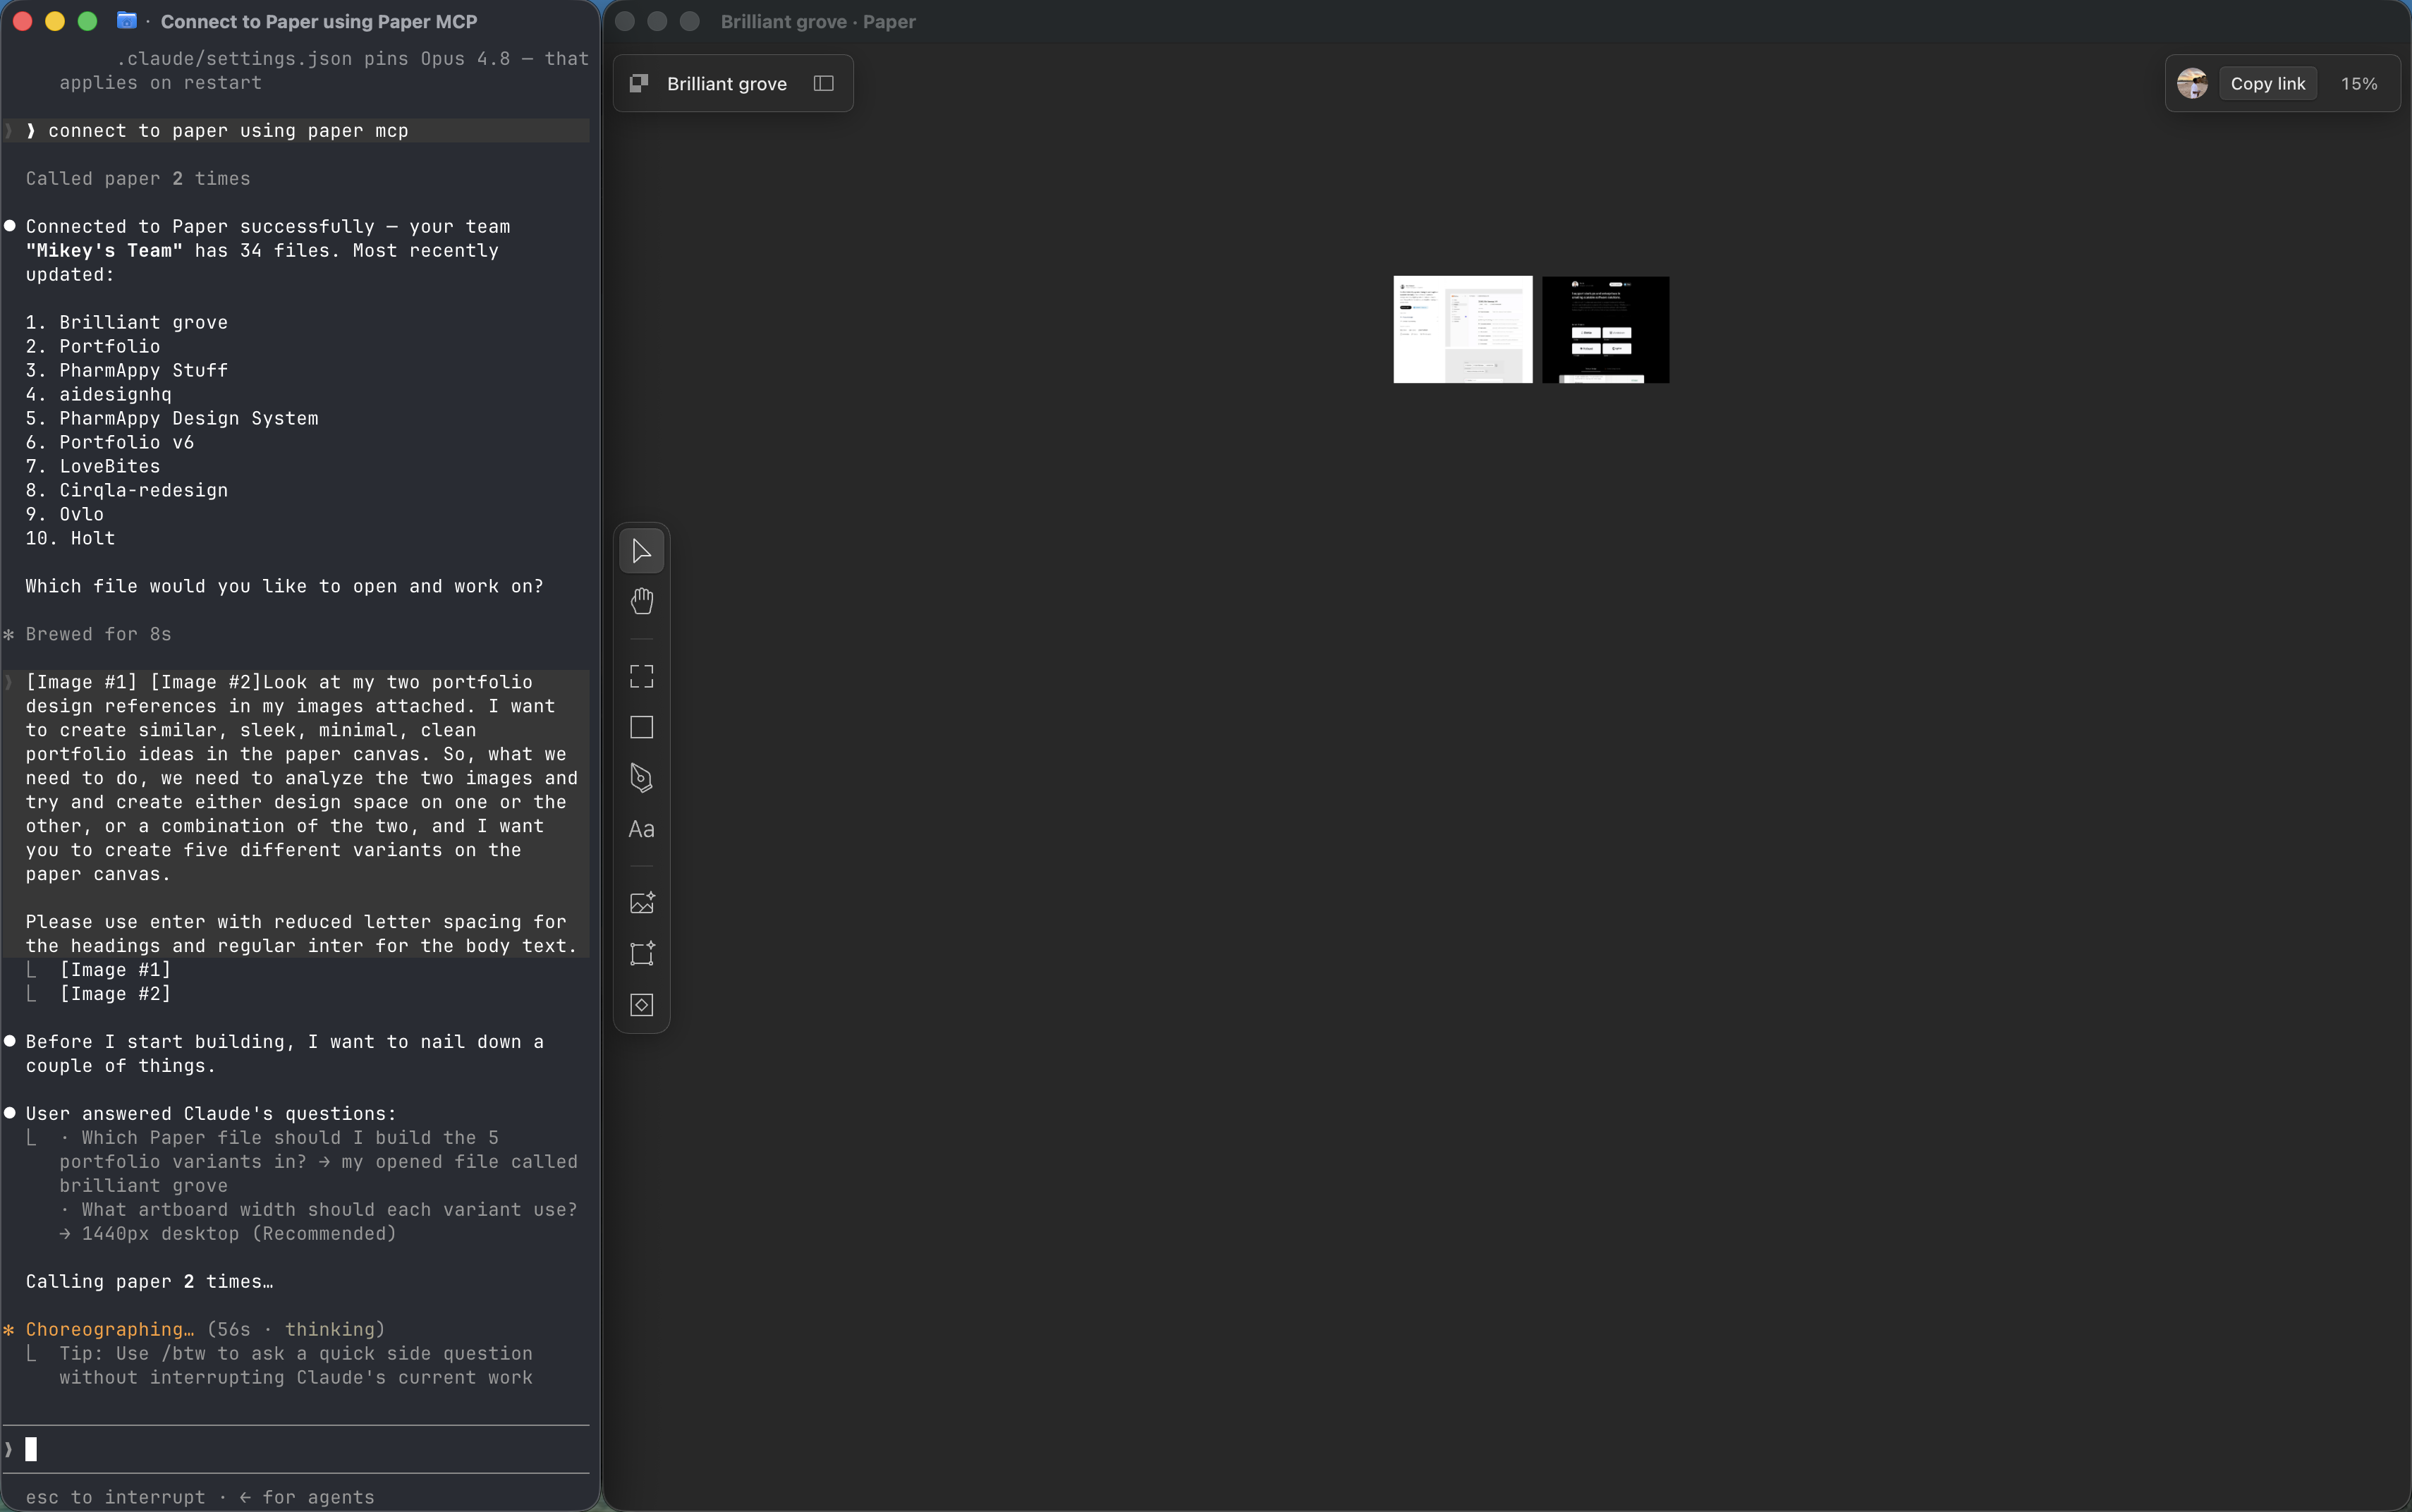
Task: Click the 'Choreographing…' status line
Action: pos(205,1329)
